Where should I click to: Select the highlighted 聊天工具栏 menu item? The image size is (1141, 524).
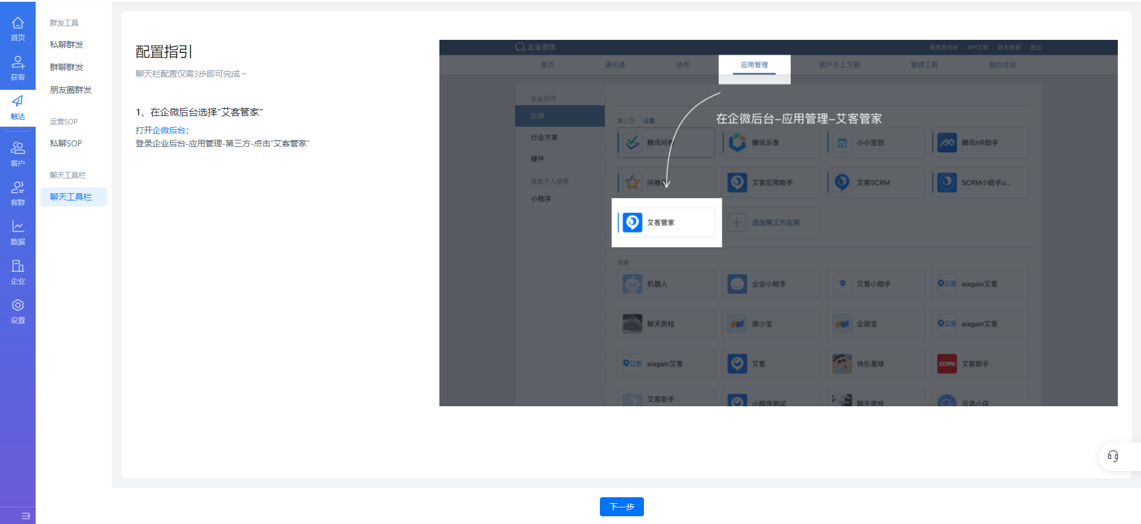71,197
